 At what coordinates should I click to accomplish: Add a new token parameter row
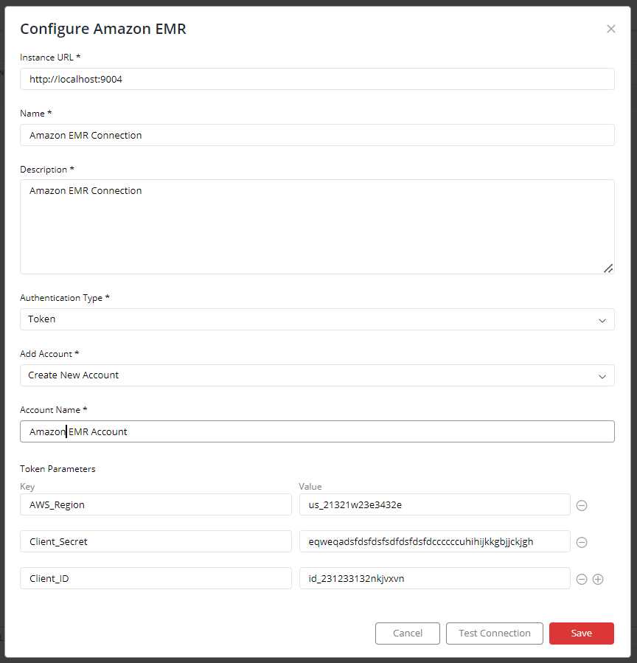click(598, 579)
